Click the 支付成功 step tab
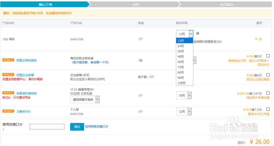 coord(226,5)
